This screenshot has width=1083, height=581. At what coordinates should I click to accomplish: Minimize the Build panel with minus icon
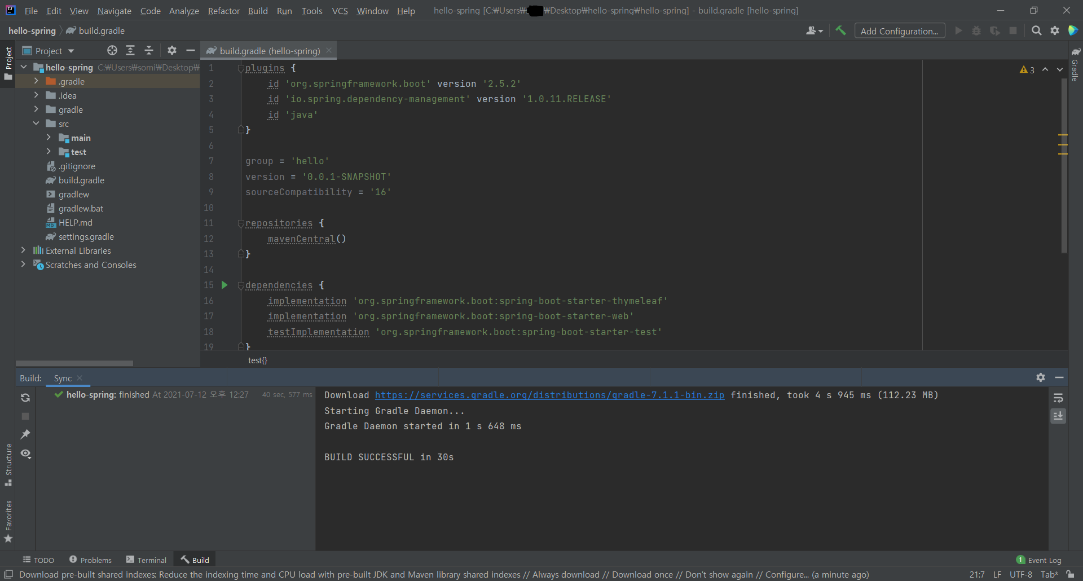coord(1059,377)
